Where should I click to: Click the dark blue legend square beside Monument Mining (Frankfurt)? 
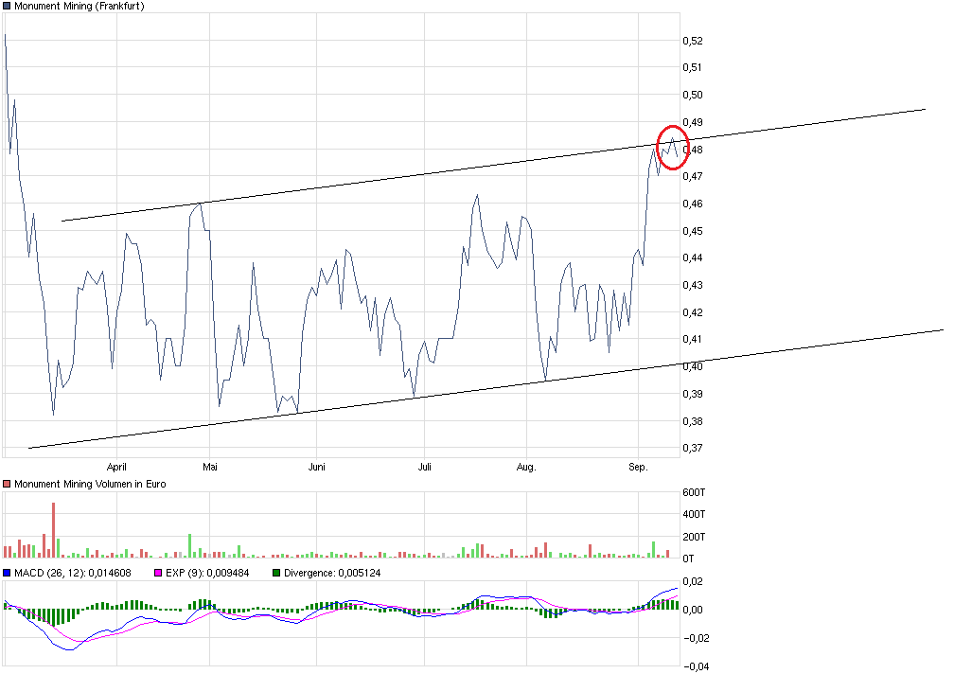click(7, 6)
